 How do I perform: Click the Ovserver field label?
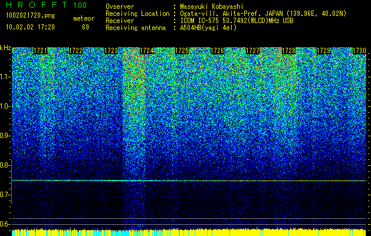pos(120,6)
